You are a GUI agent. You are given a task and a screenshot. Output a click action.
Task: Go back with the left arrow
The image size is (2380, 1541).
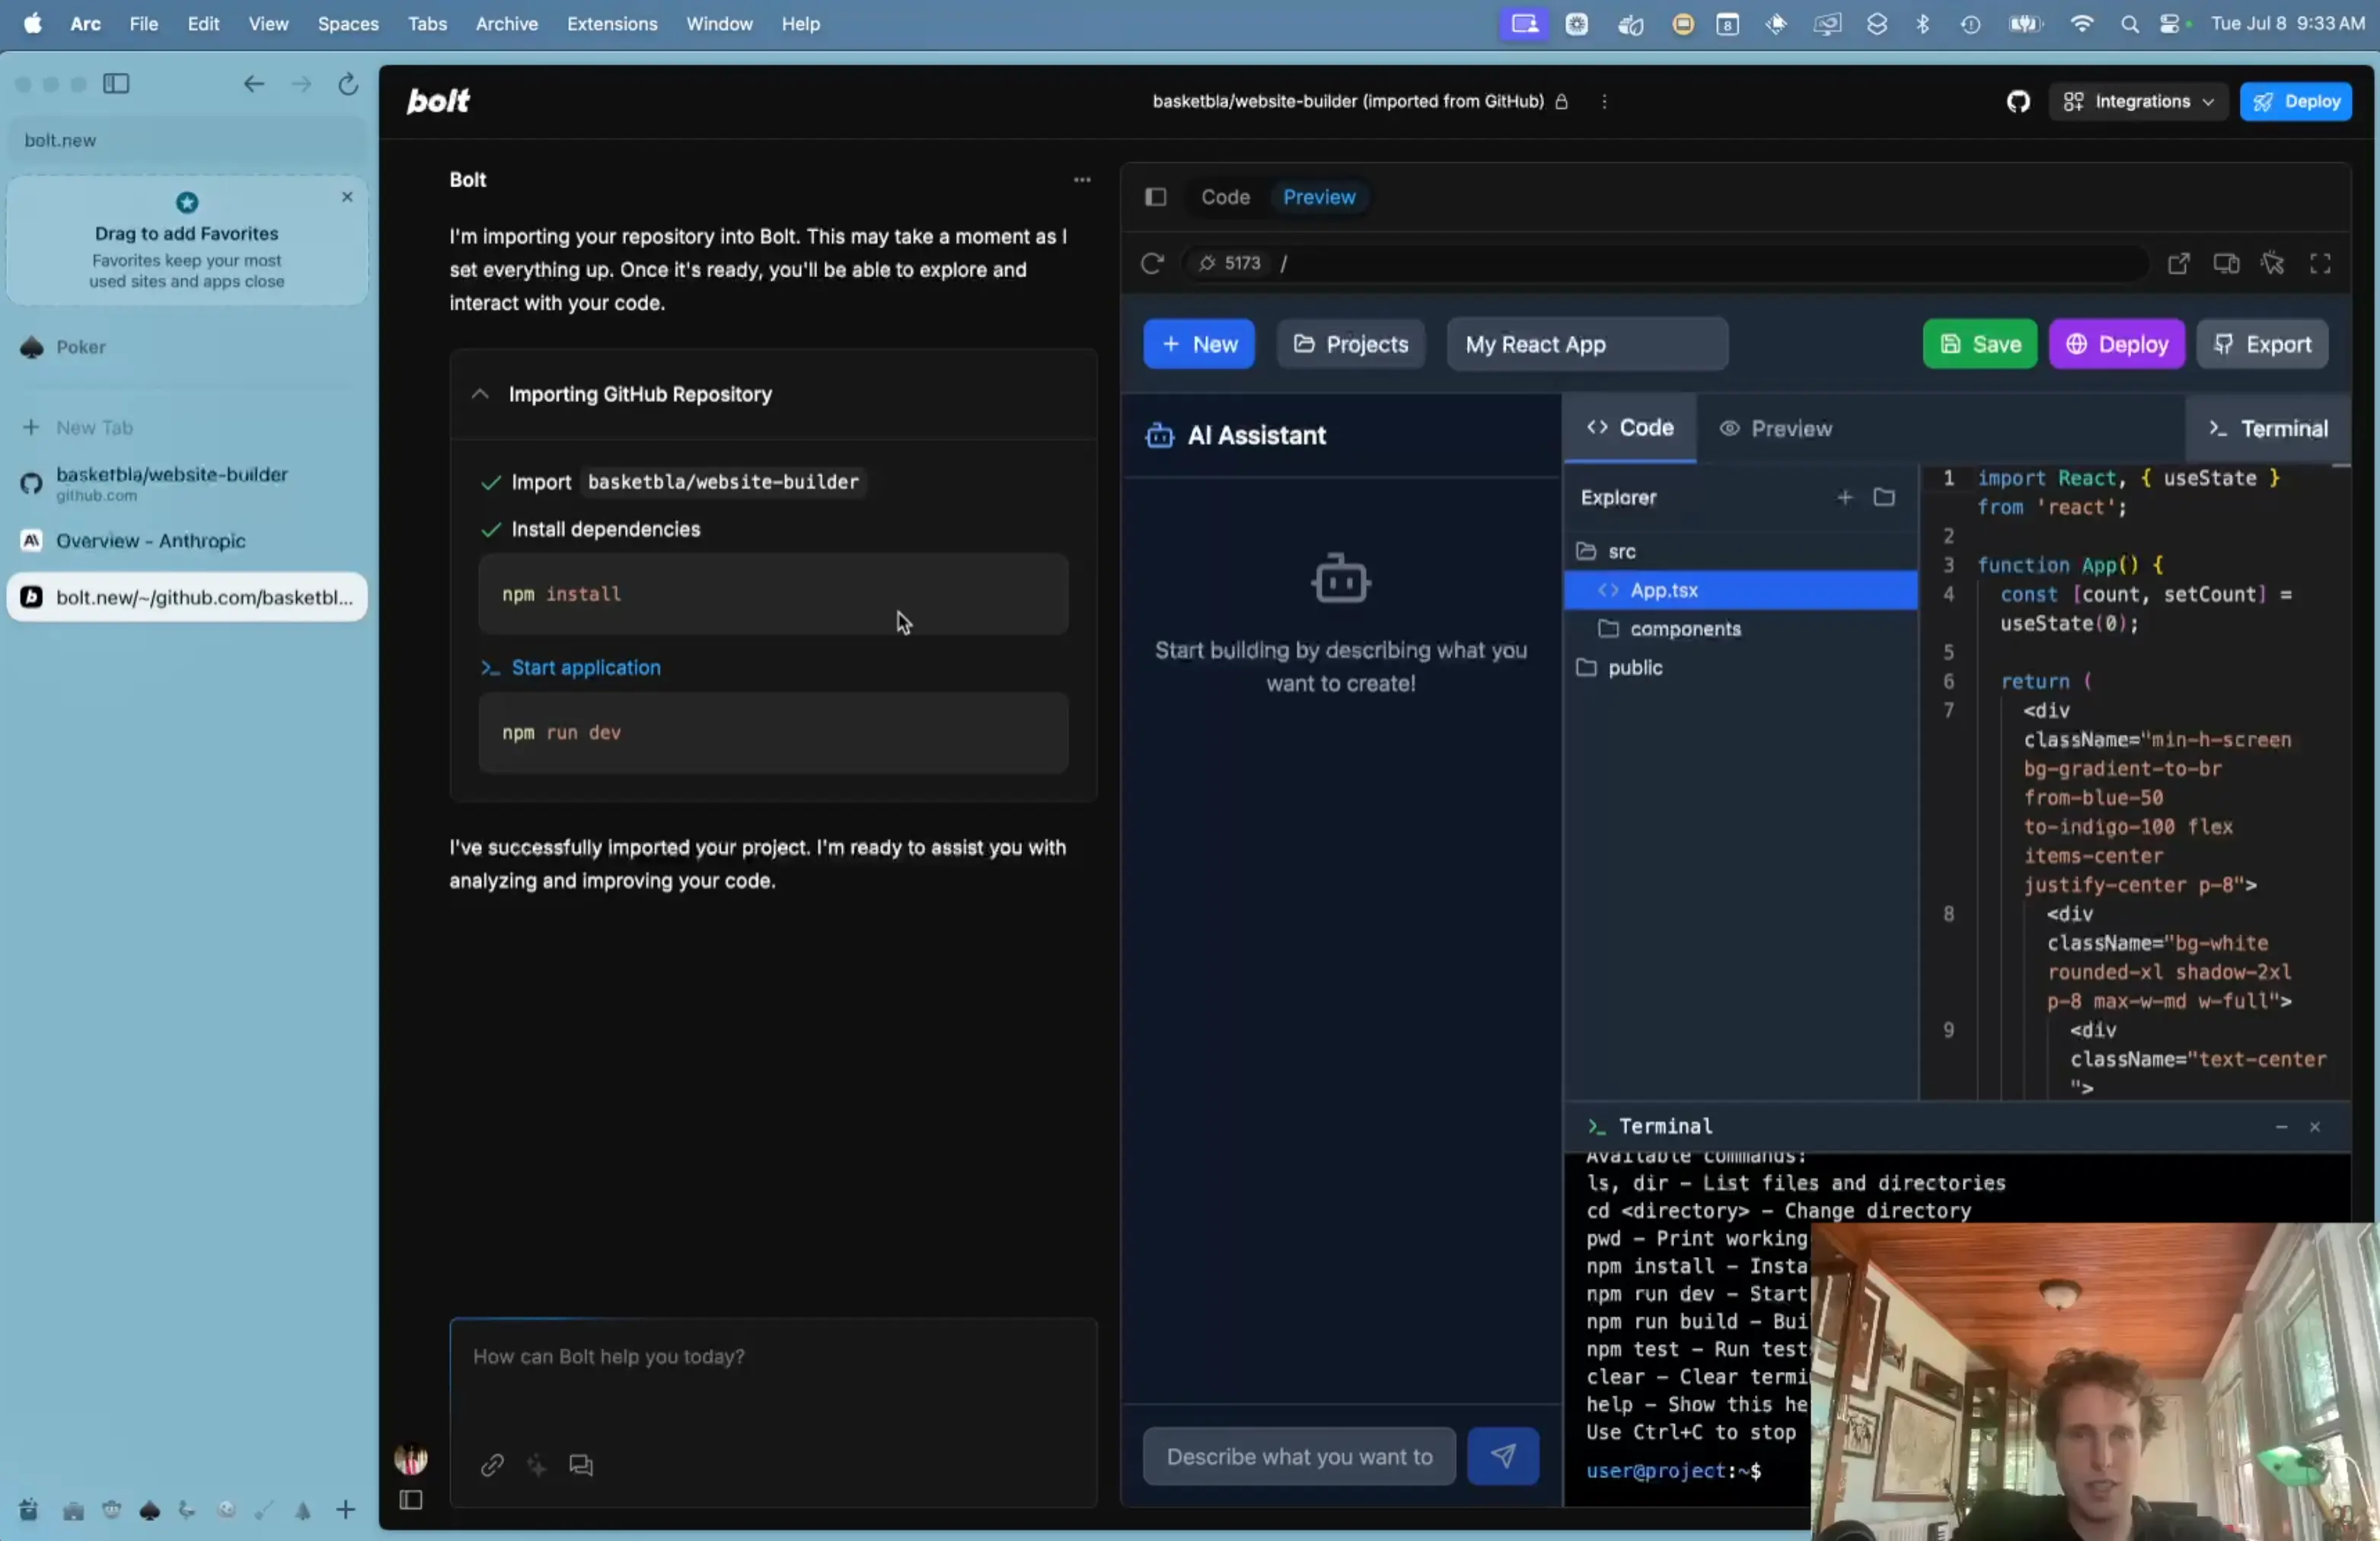[x=254, y=84]
